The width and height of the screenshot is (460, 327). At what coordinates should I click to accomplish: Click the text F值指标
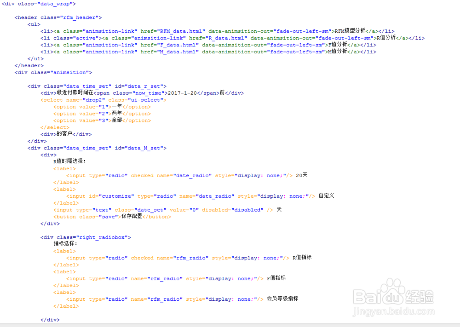pos(276,278)
